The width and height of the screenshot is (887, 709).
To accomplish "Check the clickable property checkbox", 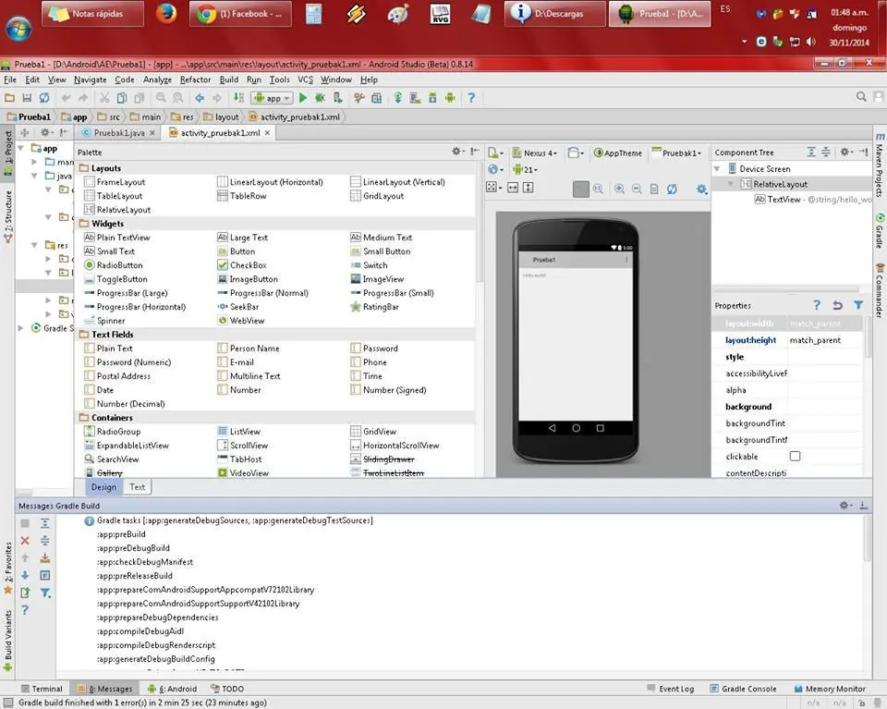I will pos(795,456).
